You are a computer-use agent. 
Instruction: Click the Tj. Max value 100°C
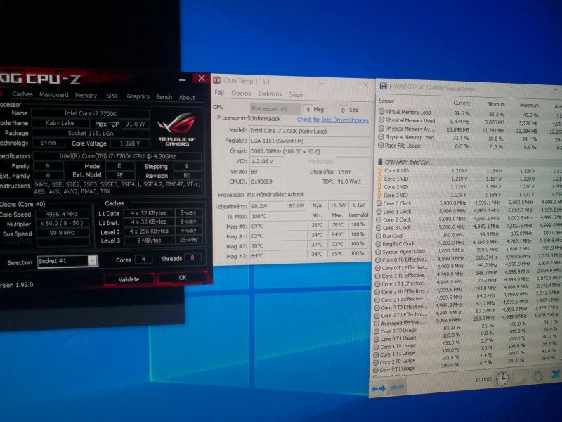click(x=278, y=217)
